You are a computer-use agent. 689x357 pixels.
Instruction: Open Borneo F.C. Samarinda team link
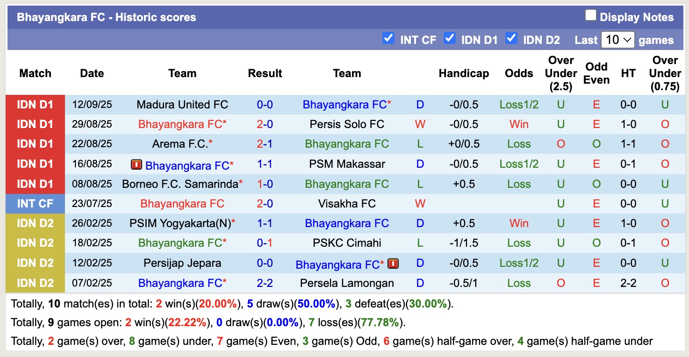pos(180,184)
